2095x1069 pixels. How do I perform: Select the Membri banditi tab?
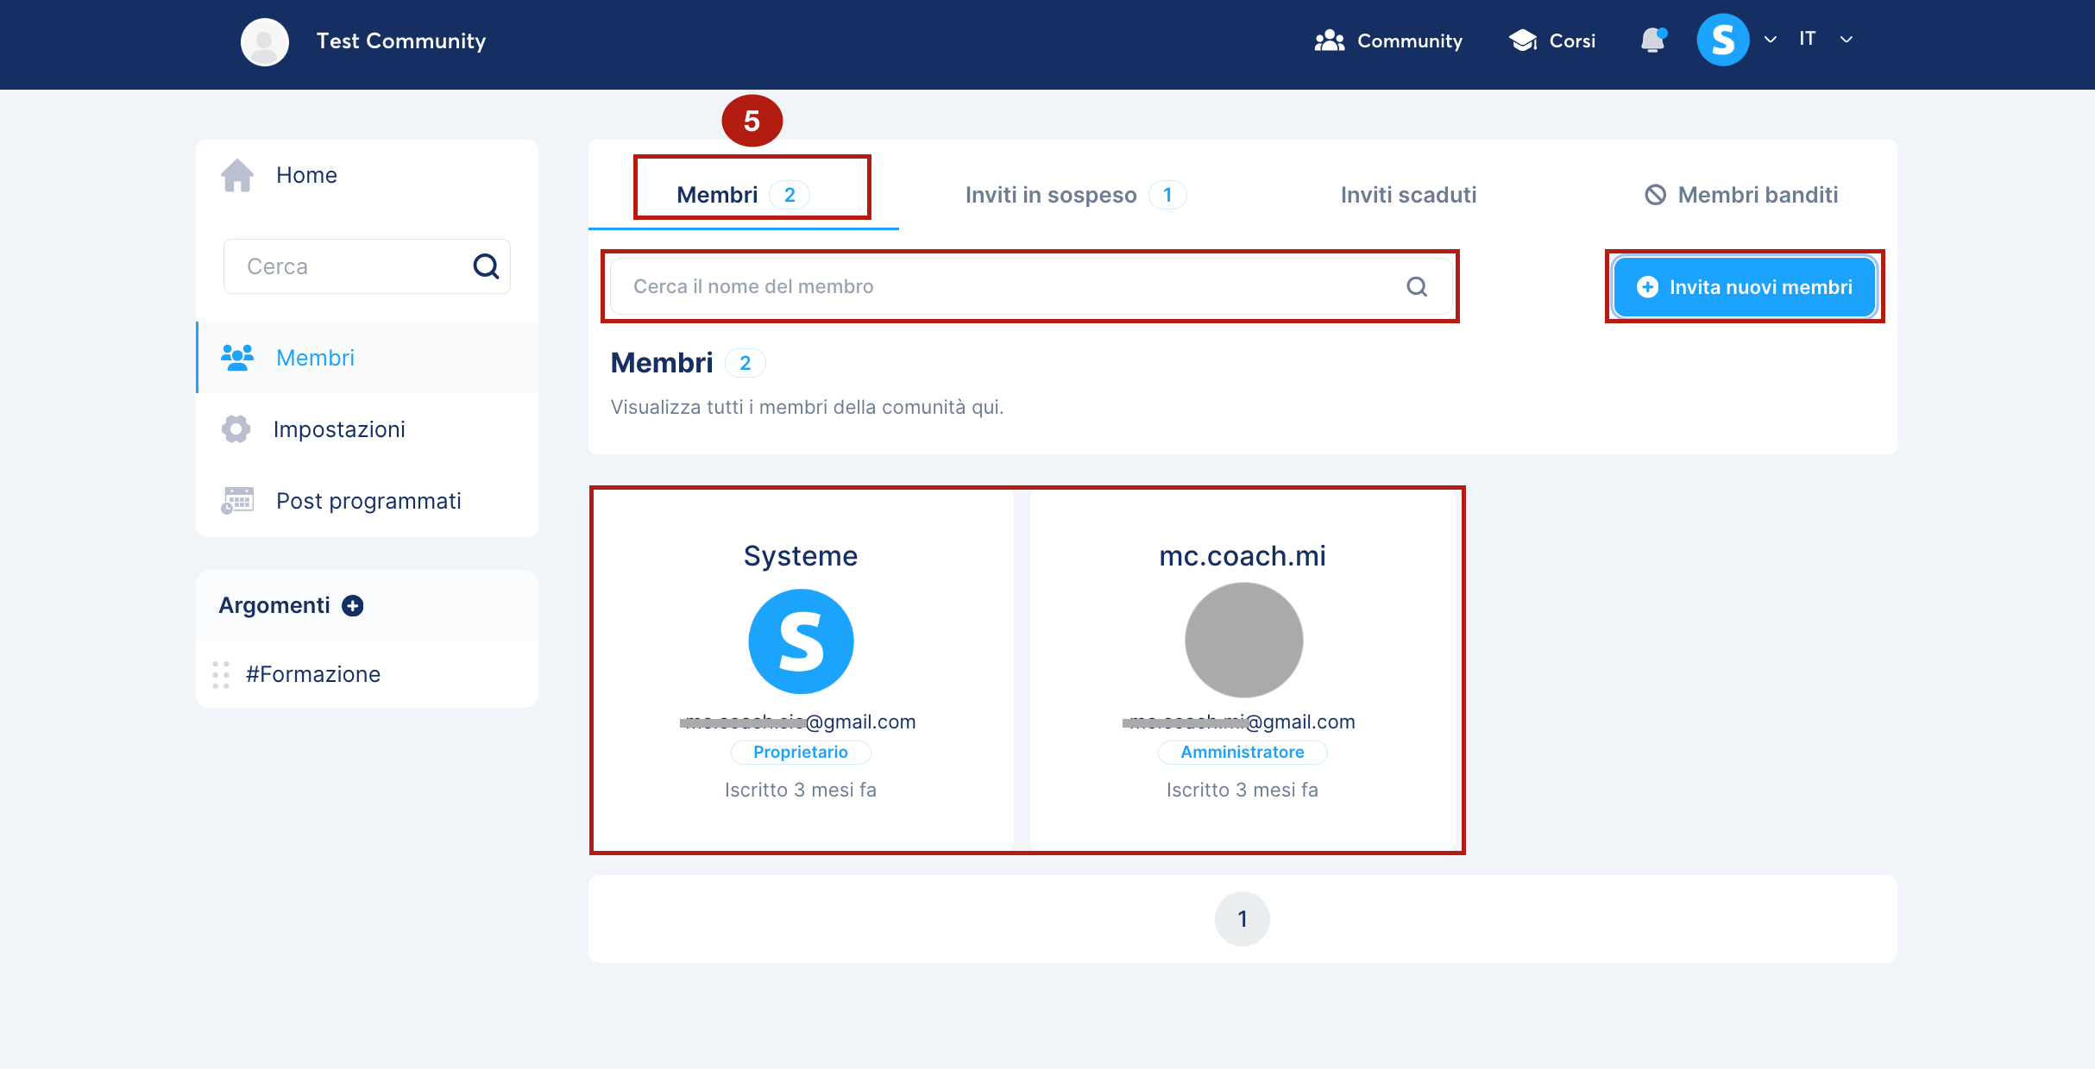click(x=1741, y=195)
